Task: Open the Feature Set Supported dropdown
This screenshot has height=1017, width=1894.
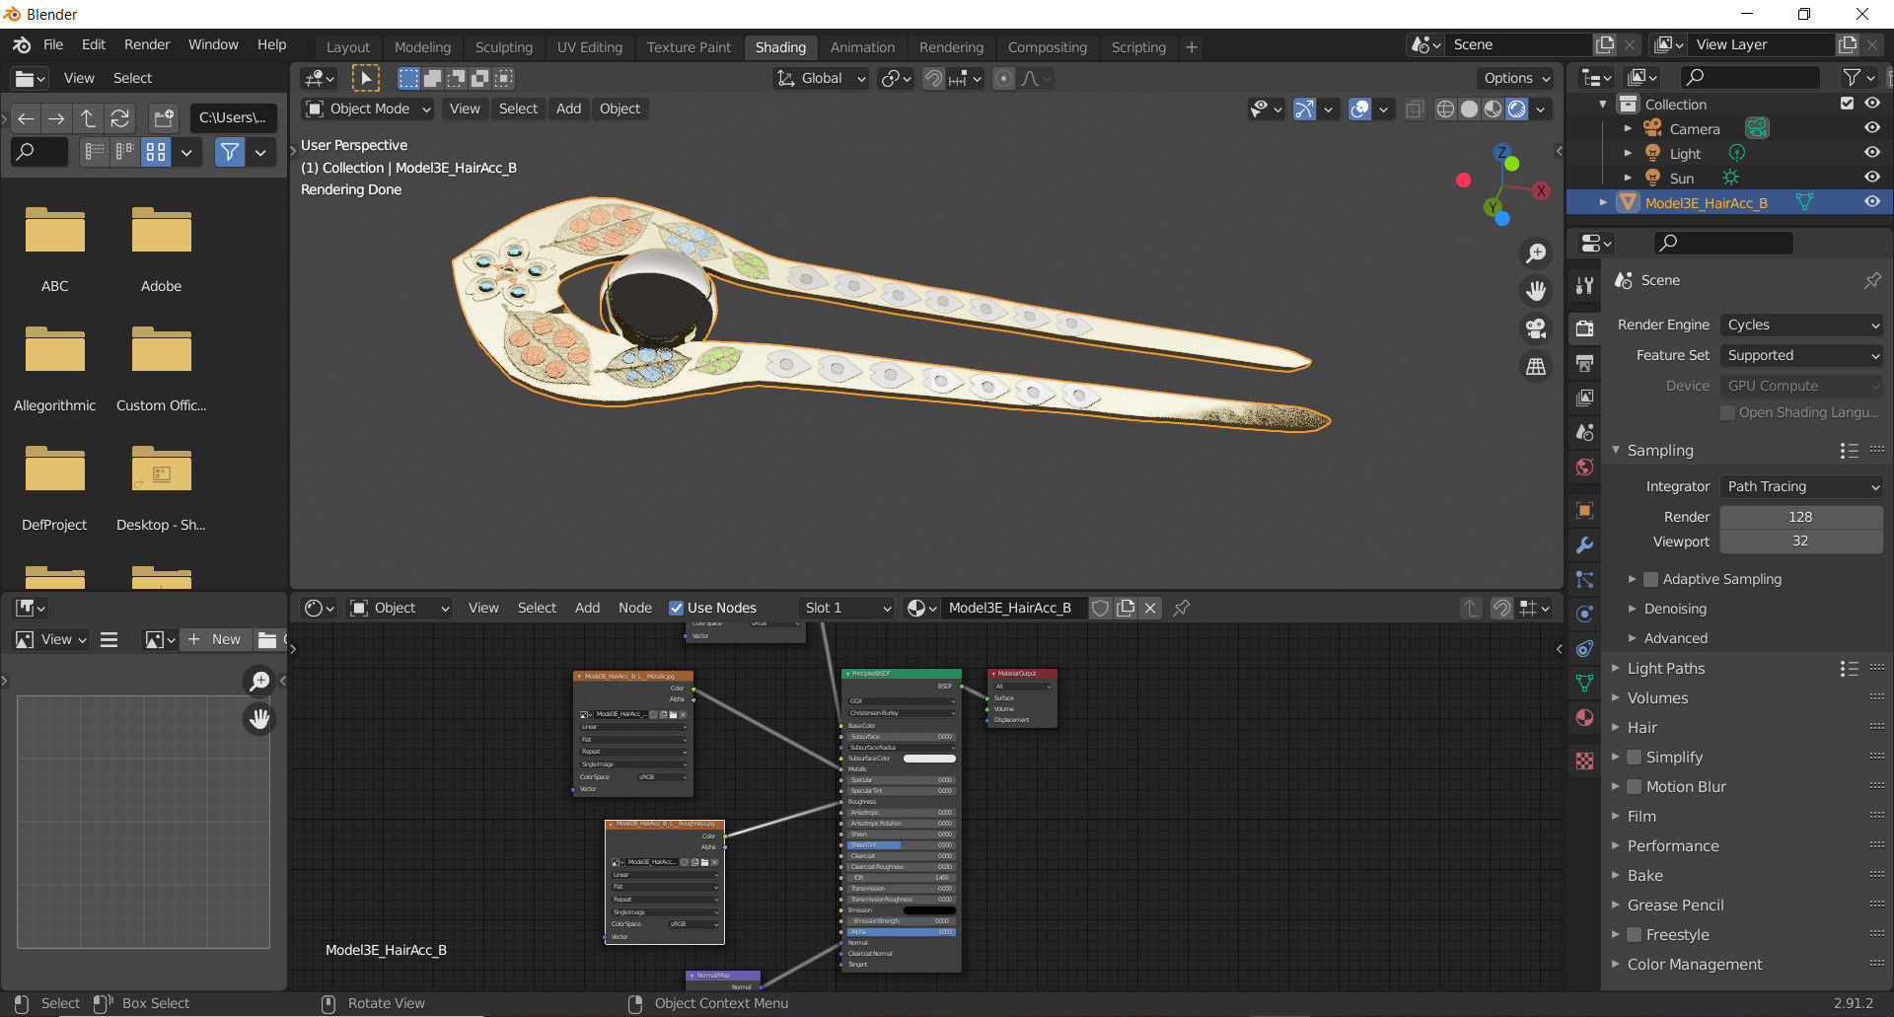Action: point(1801,355)
